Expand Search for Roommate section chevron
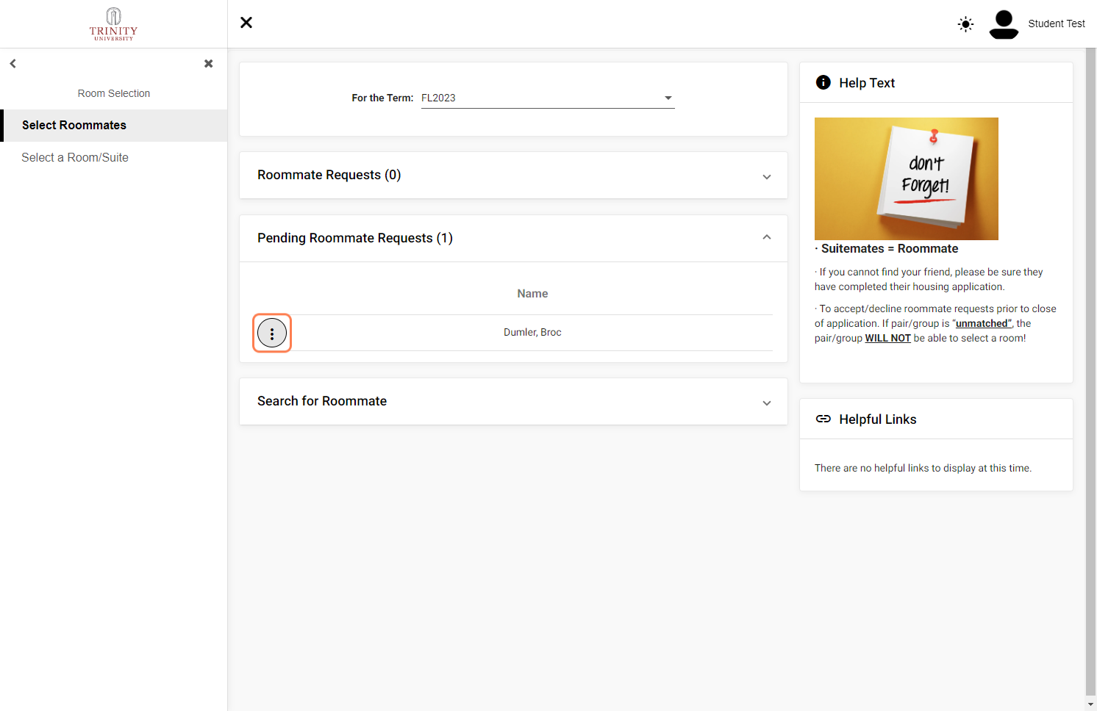Screen dimensions: 1097x711 [x=767, y=403]
